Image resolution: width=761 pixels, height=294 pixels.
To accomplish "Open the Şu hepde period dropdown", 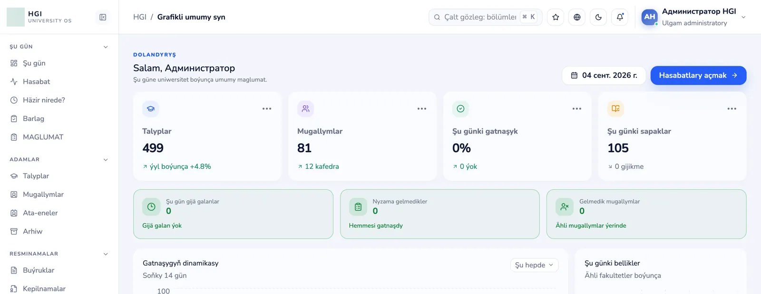I will click(x=534, y=265).
